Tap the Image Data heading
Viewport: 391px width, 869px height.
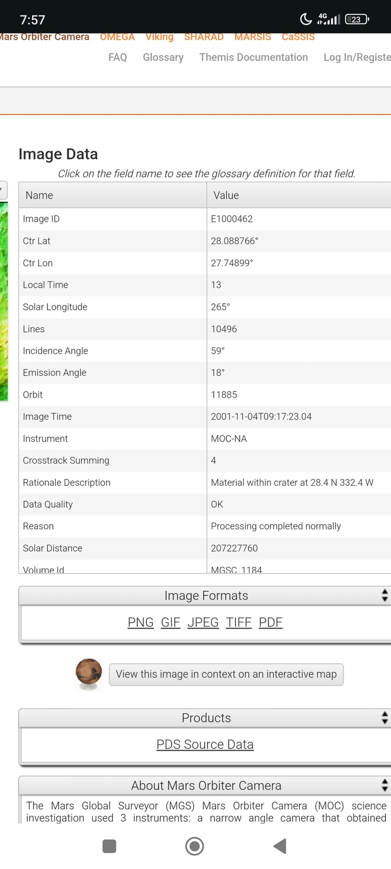(x=58, y=154)
